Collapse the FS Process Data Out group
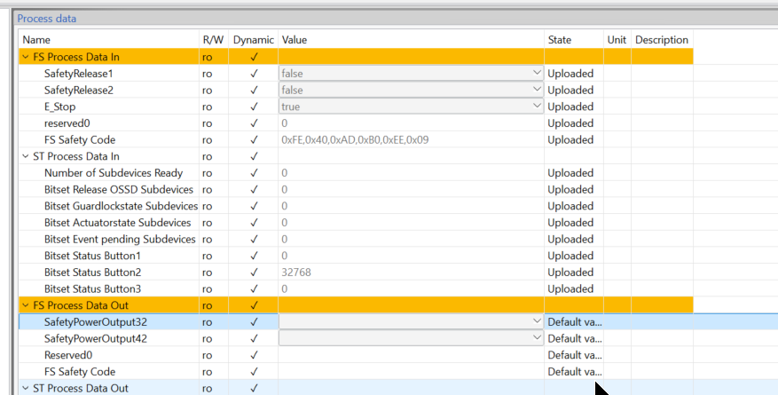The width and height of the screenshot is (778, 395). pos(26,305)
